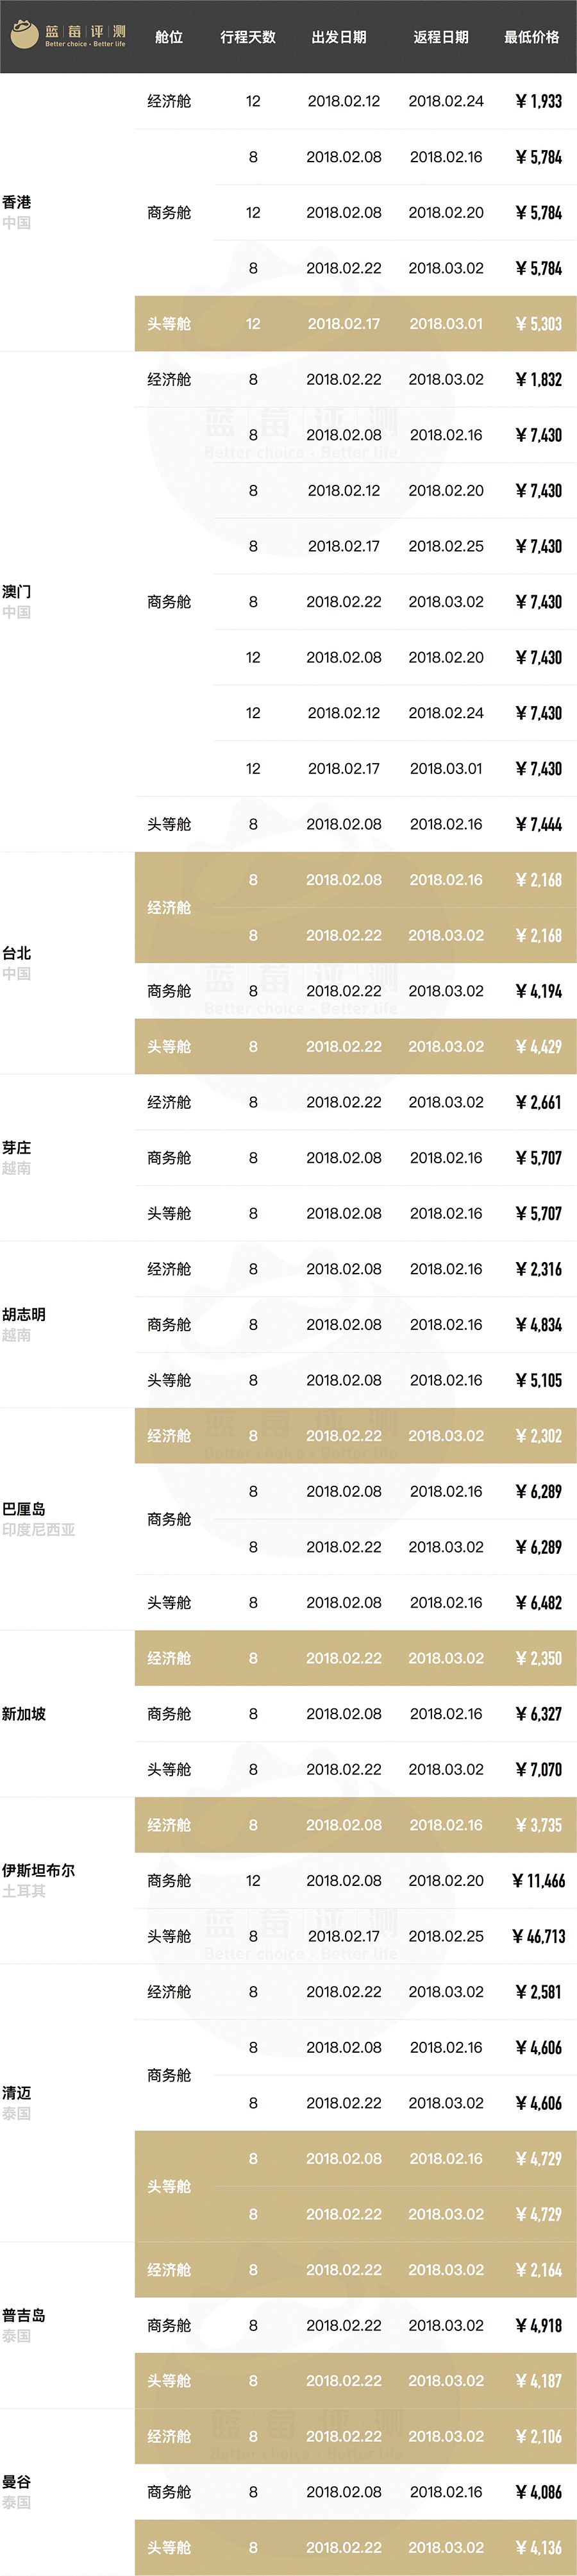Click the highlighted ¥4,136 price for 曼谷
Screen dimensions: 577x2576
click(538, 2548)
